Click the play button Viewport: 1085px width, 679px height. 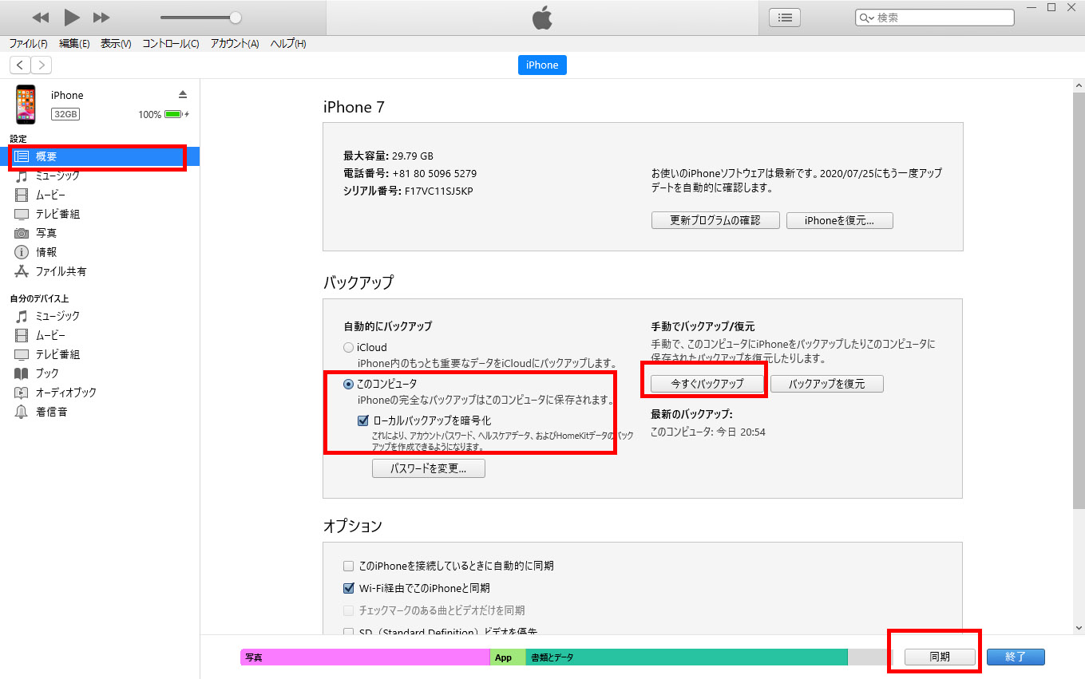point(72,17)
